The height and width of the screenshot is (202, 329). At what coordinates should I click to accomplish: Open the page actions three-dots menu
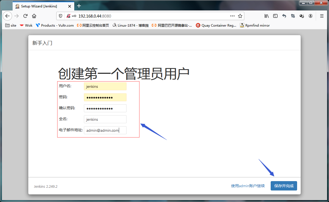[232, 16]
